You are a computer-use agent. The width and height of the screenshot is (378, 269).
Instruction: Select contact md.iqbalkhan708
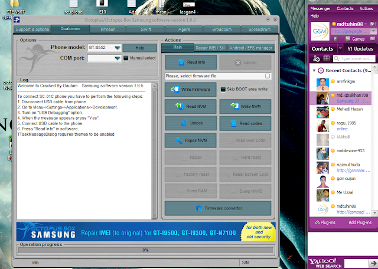tap(340, 98)
